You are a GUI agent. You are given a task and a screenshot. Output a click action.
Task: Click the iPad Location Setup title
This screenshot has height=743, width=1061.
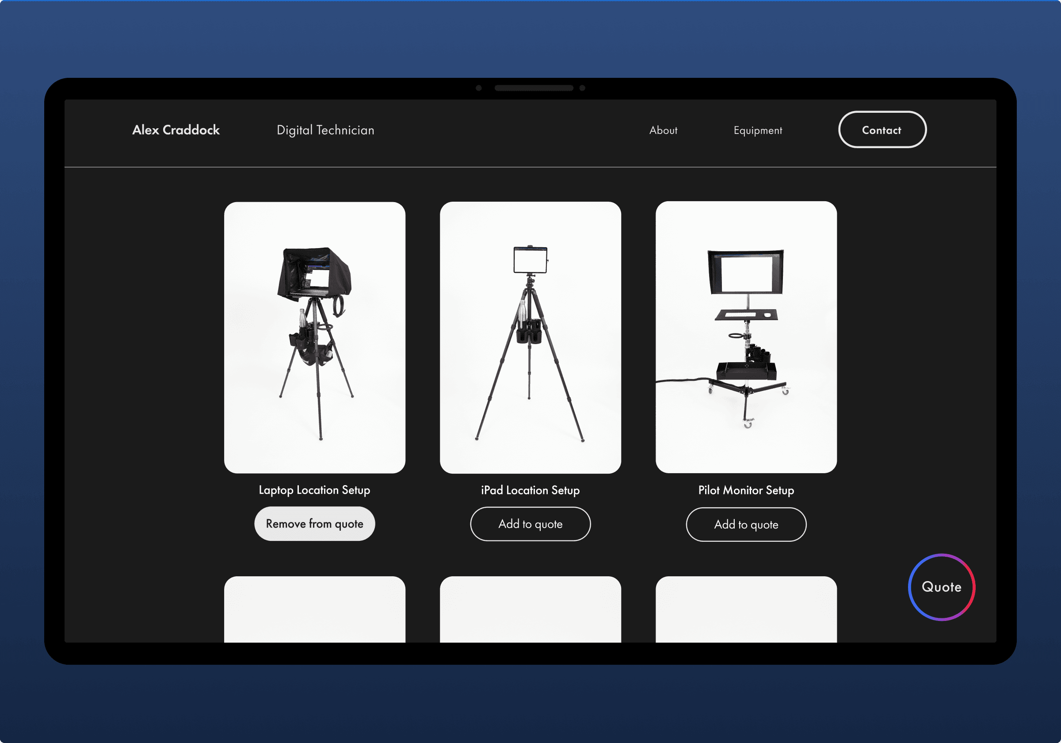tap(530, 490)
